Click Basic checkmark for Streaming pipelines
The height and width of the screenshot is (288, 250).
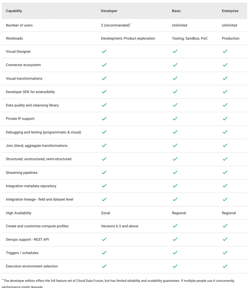click(175, 172)
